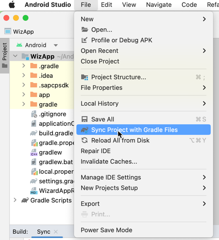This screenshot has height=240, width=219.
Task: Collapse the WizApp root node
Action: (x=15, y=56)
